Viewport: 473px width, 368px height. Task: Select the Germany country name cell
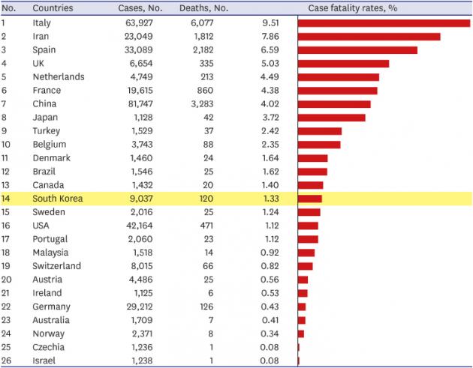coord(51,307)
